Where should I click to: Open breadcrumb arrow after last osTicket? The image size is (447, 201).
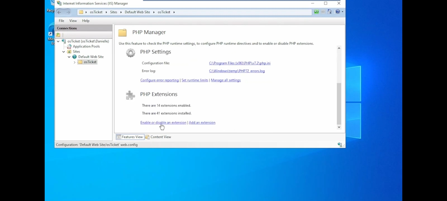174,12
